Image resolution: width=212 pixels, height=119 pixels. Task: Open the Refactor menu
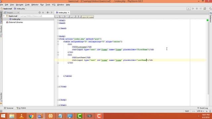tap(35, 5)
